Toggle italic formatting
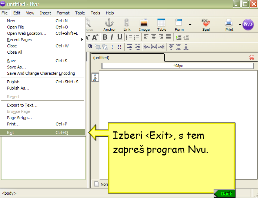 pos(112,37)
